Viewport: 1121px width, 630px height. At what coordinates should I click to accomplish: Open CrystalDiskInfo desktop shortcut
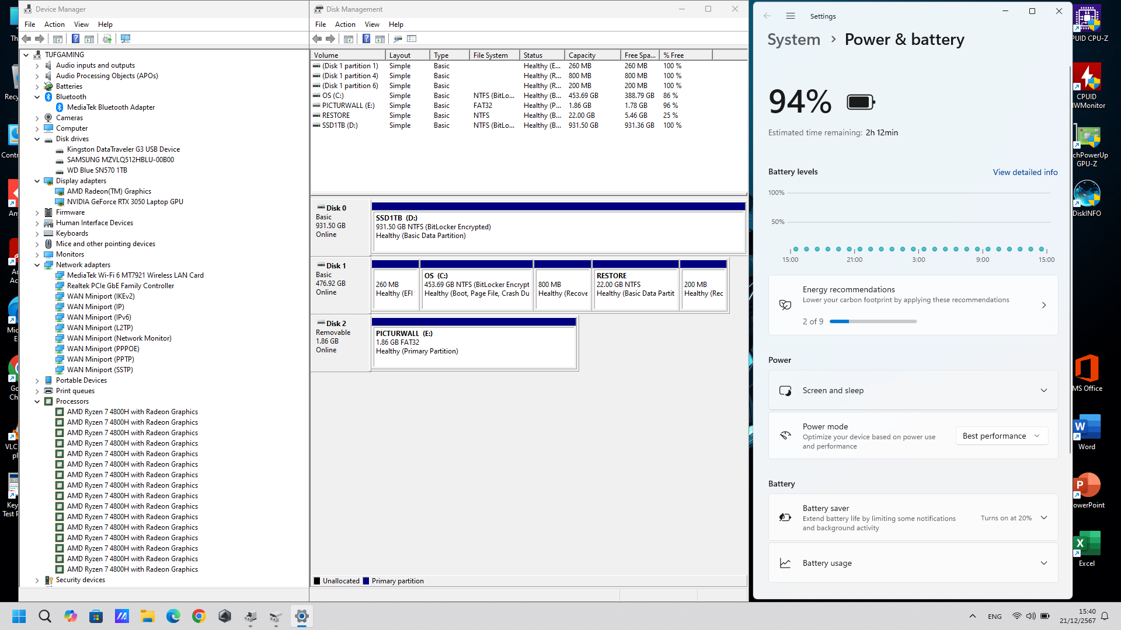(1087, 198)
